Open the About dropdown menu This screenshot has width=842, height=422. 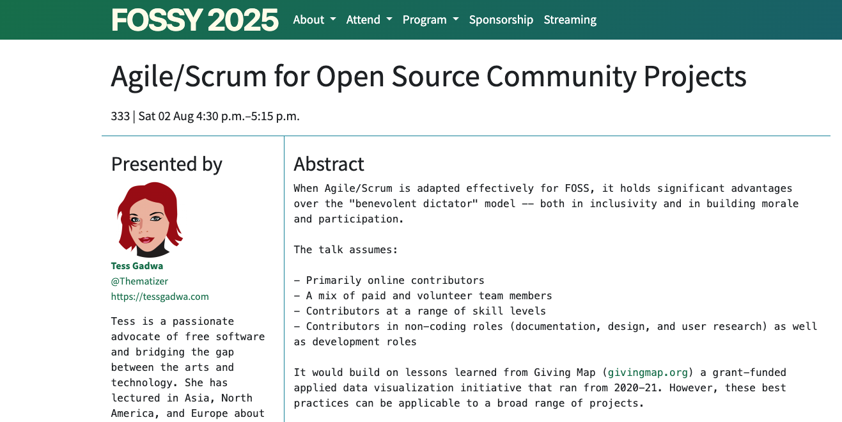click(x=315, y=20)
